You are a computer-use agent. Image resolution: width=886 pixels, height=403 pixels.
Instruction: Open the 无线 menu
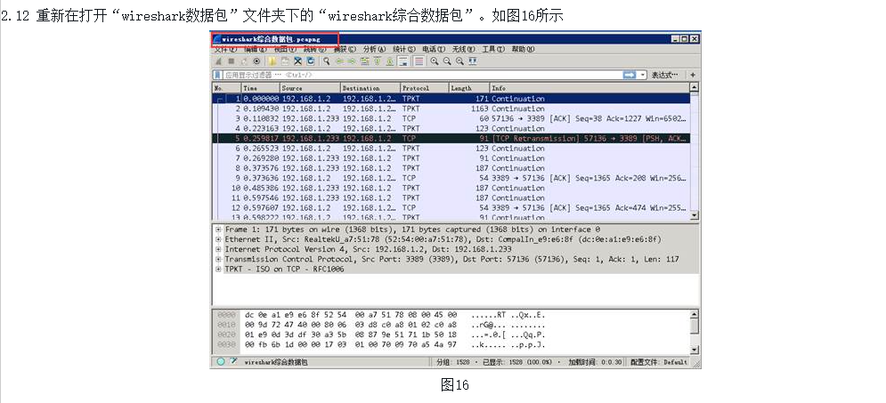[463, 49]
